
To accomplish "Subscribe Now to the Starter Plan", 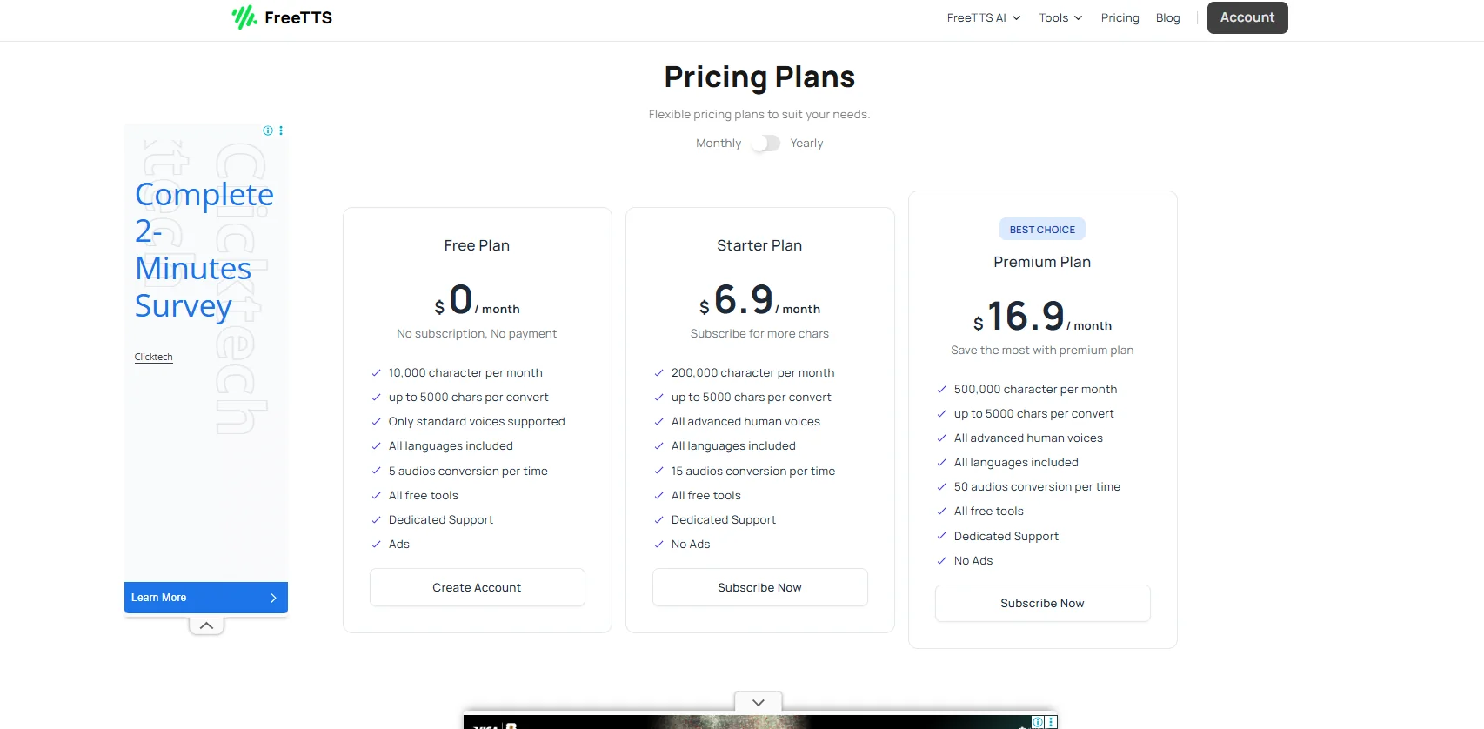I will [x=759, y=587].
